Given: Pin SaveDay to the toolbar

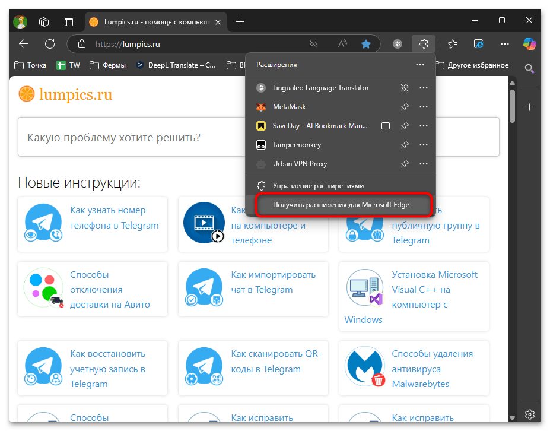Looking at the screenshot, I should tap(405, 126).
